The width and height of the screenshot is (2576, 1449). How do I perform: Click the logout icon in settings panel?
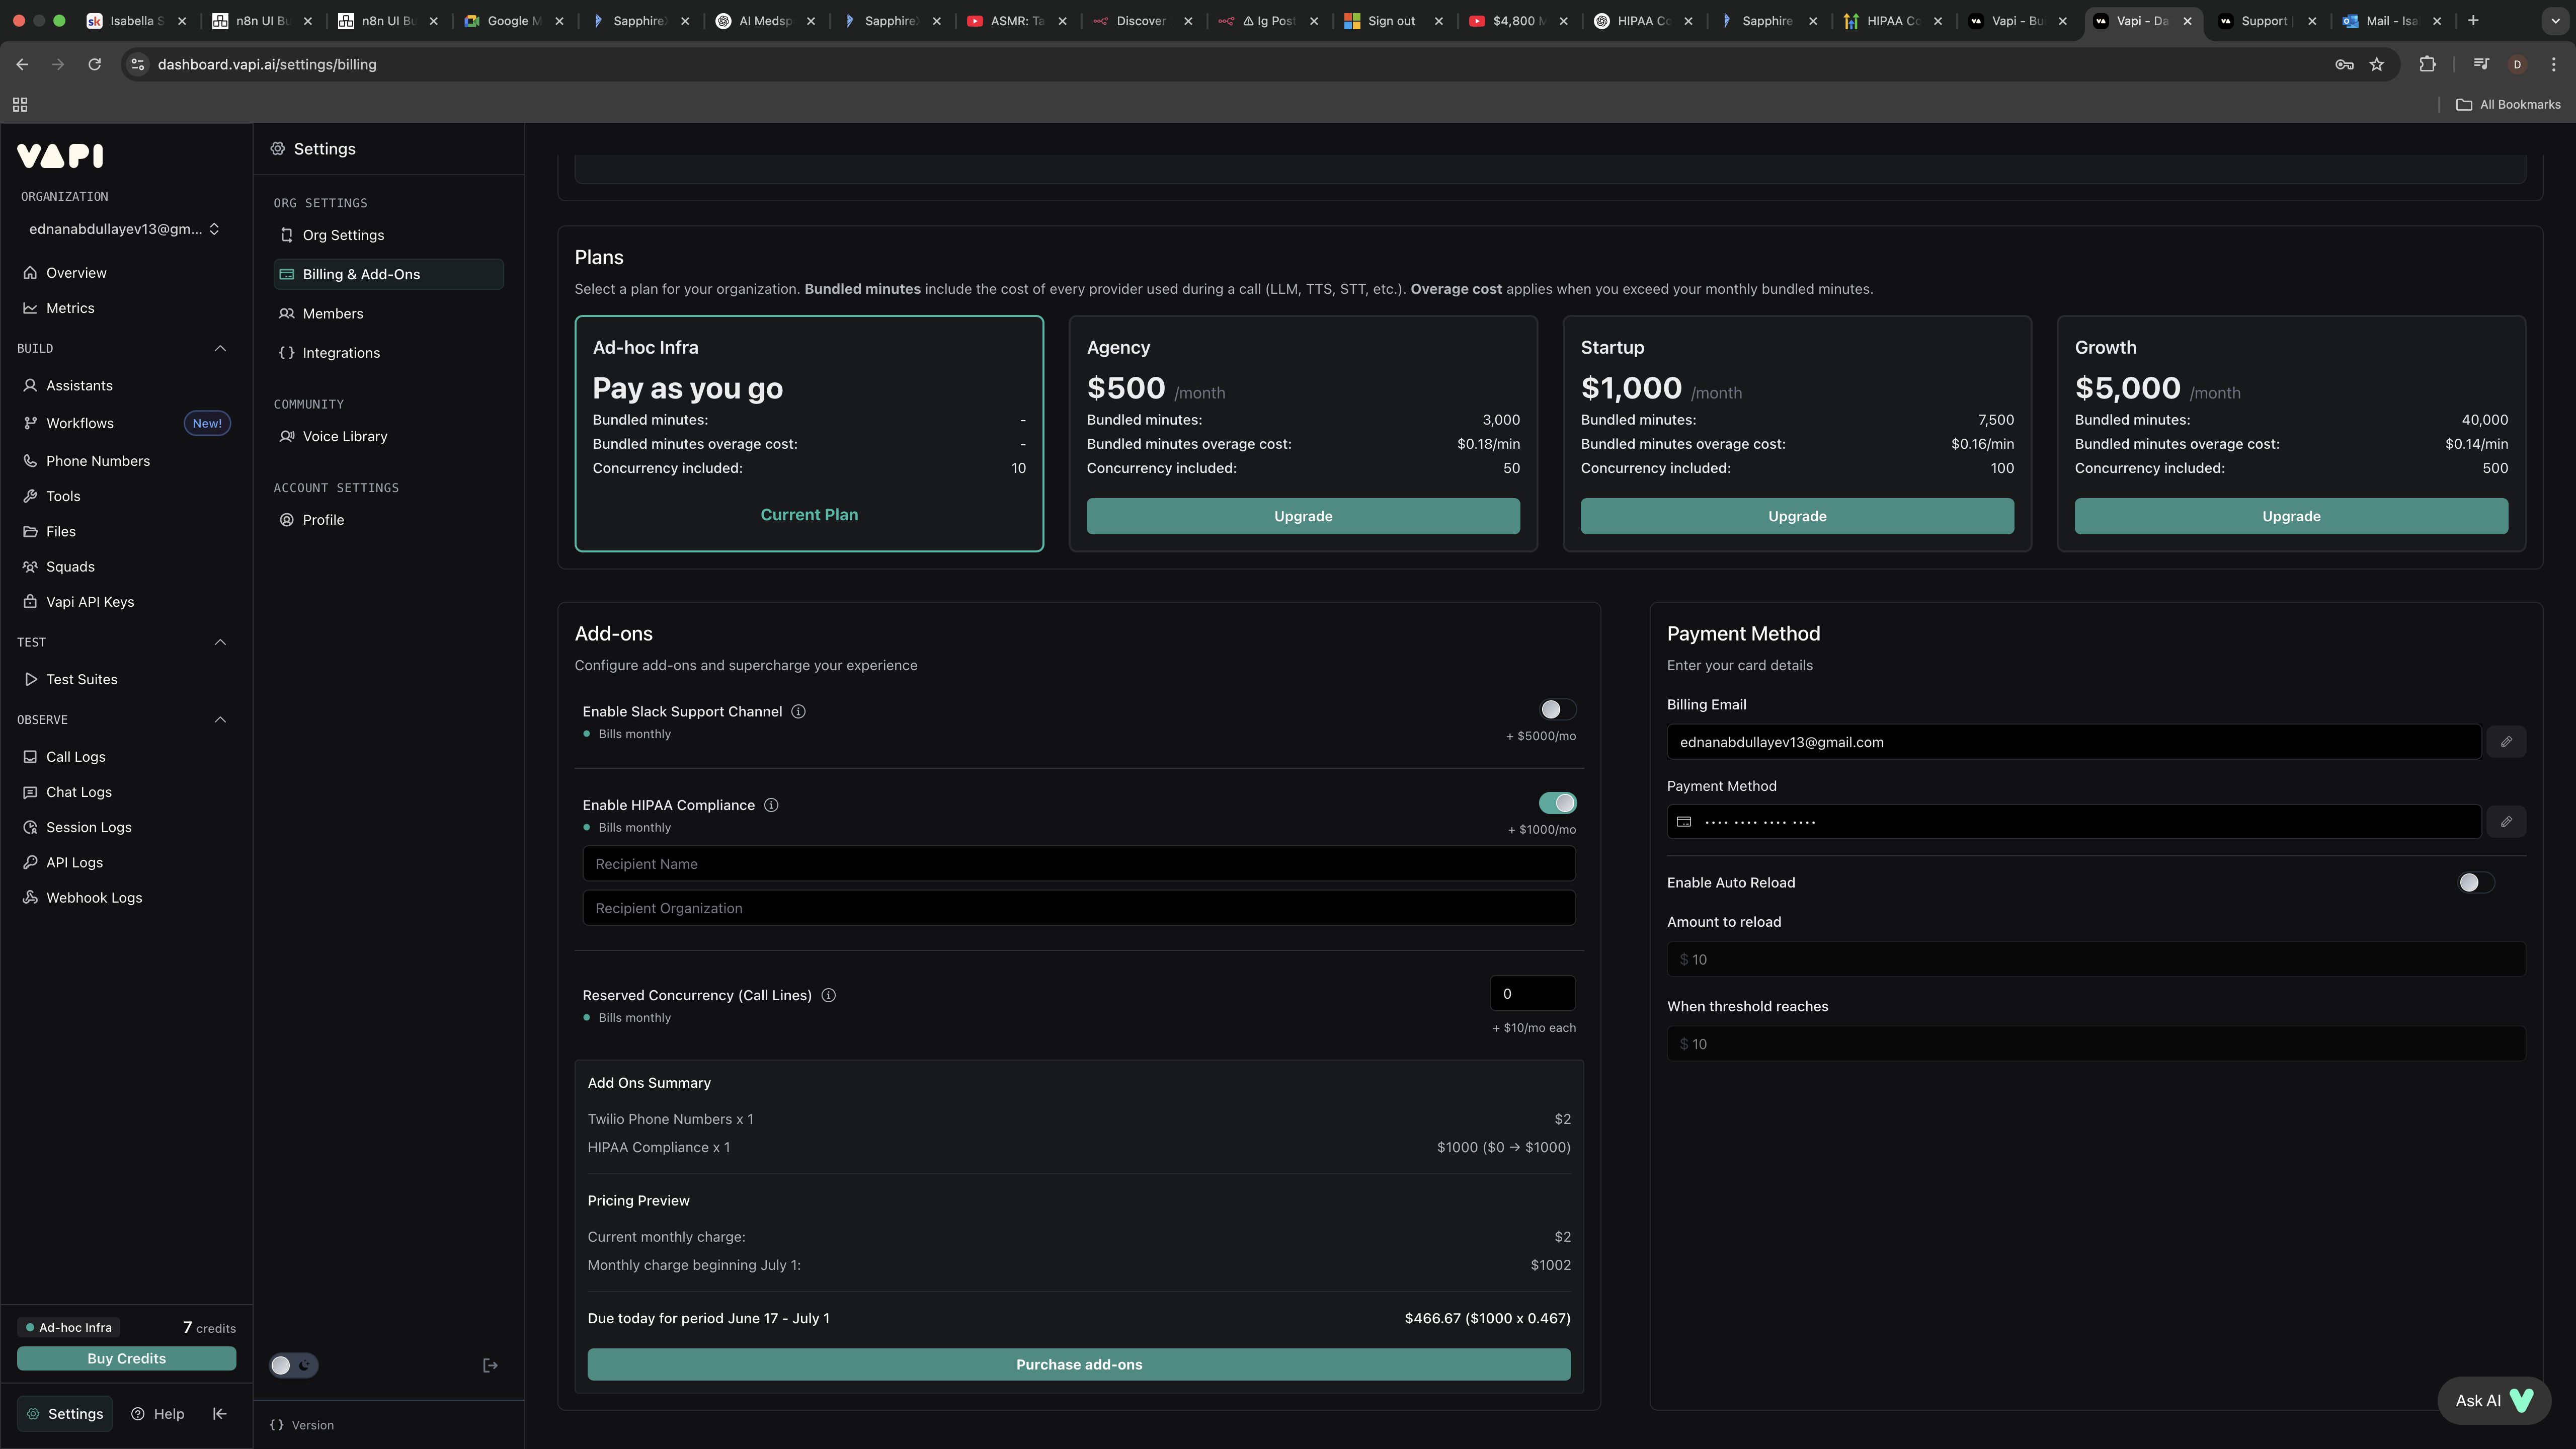point(490,1365)
